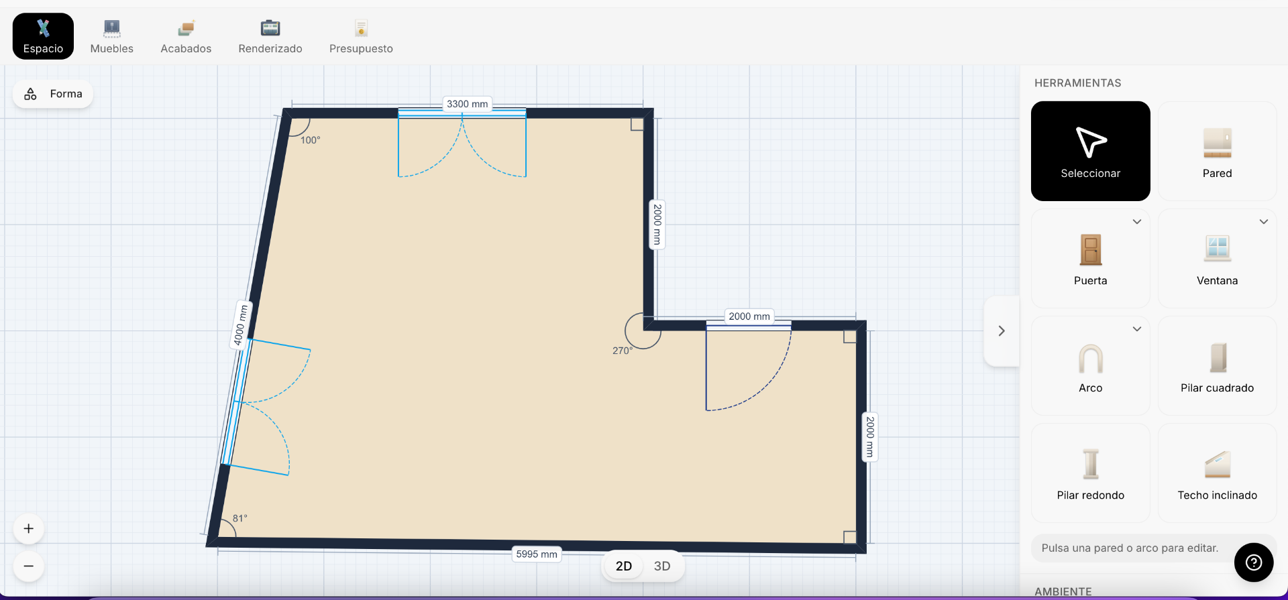Switch to 3D view
The width and height of the screenshot is (1288, 600).
662,566
